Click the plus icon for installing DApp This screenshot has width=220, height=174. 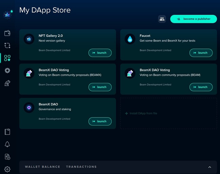(126, 113)
